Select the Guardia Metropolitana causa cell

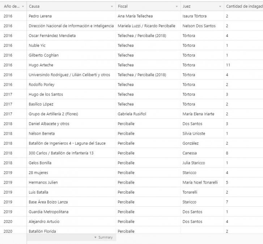48,212
